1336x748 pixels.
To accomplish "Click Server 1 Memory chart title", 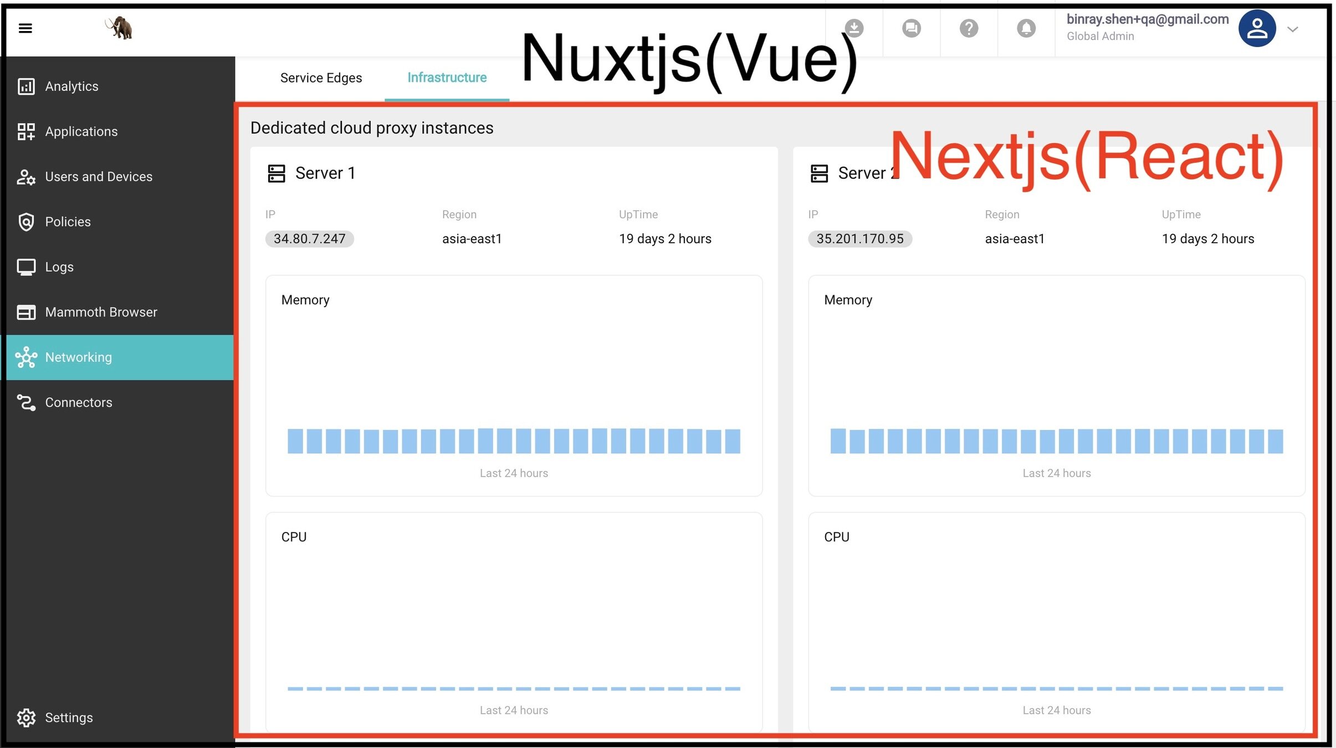I will coord(305,300).
